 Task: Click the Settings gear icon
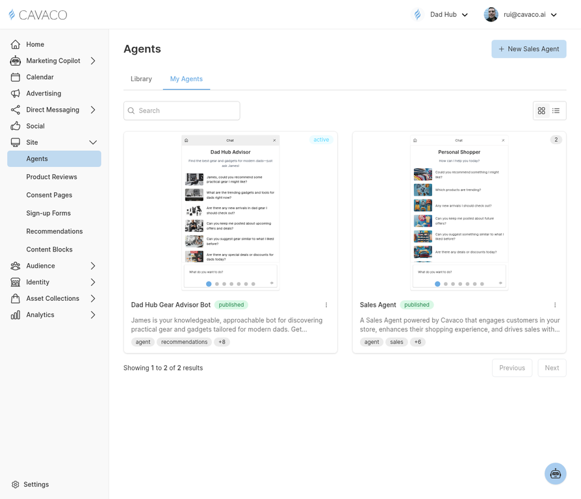click(15, 485)
